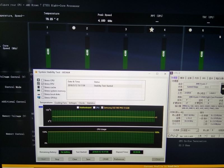Viewport: 224px width, 168px height.
Task: Click the AIDA64 flame icon in title bar
Action: (x=36, y=72)
